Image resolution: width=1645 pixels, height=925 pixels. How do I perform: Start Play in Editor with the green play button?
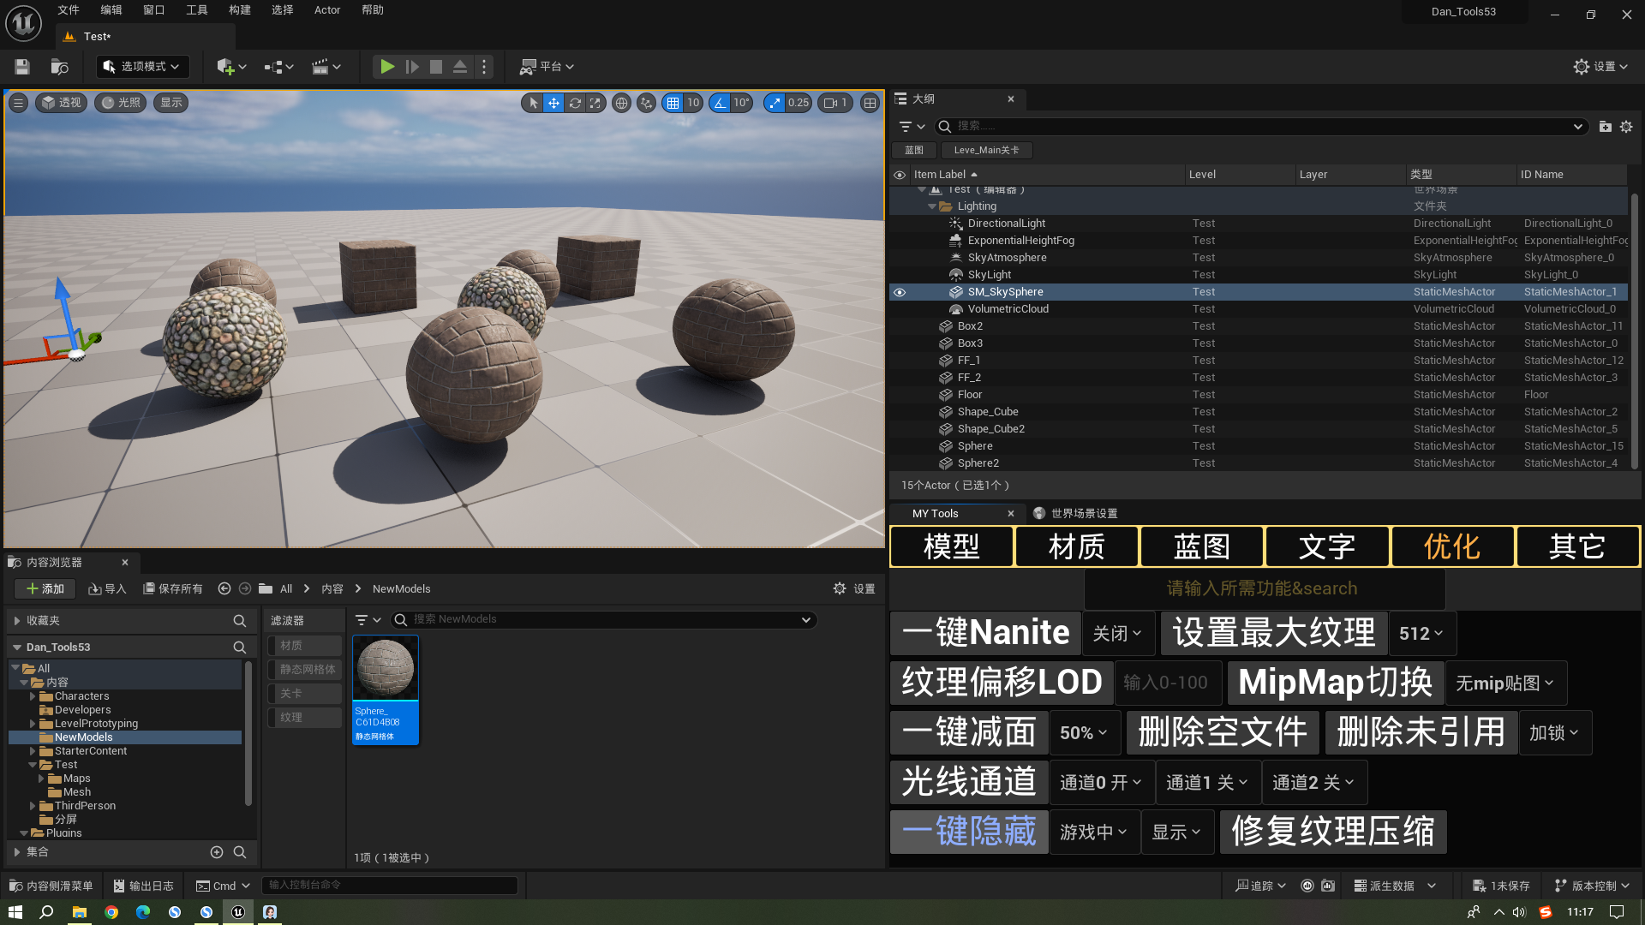[387, 67]
